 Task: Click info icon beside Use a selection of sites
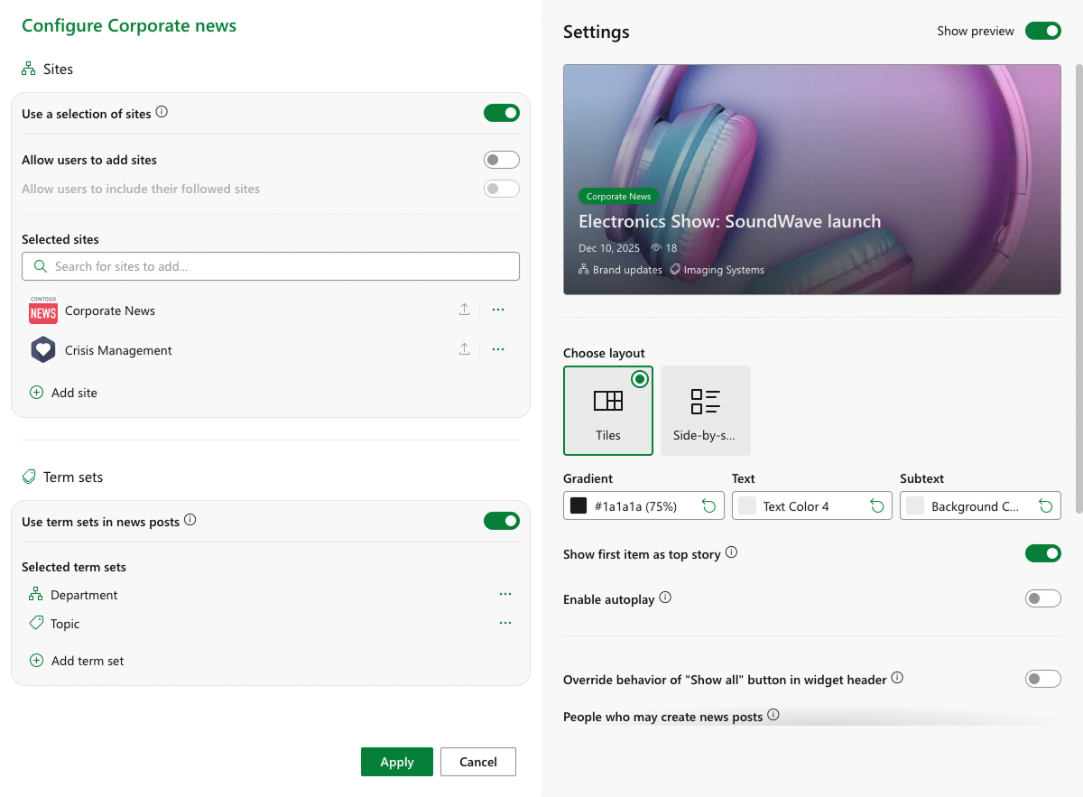(162, 113)
